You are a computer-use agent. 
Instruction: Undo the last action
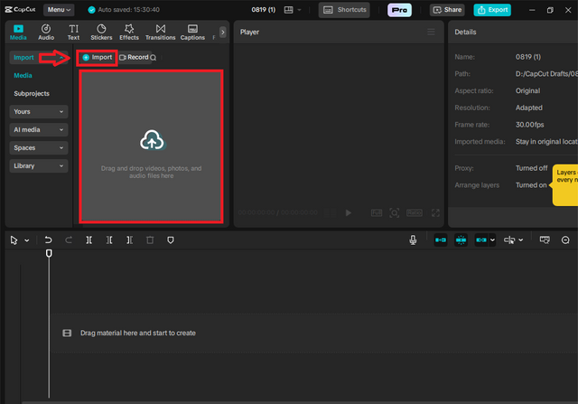coord(48,240)
